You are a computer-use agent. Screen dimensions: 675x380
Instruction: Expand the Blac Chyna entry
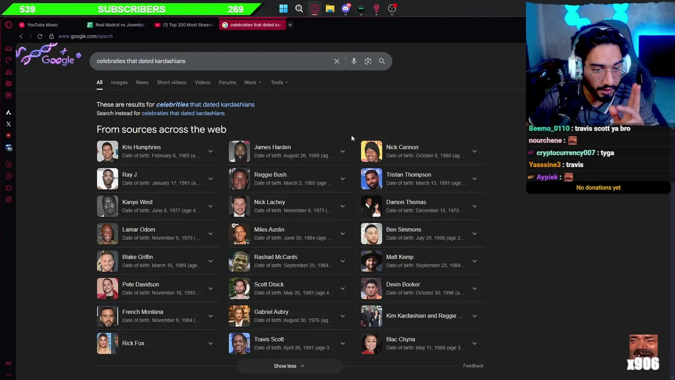pos(474,344)
